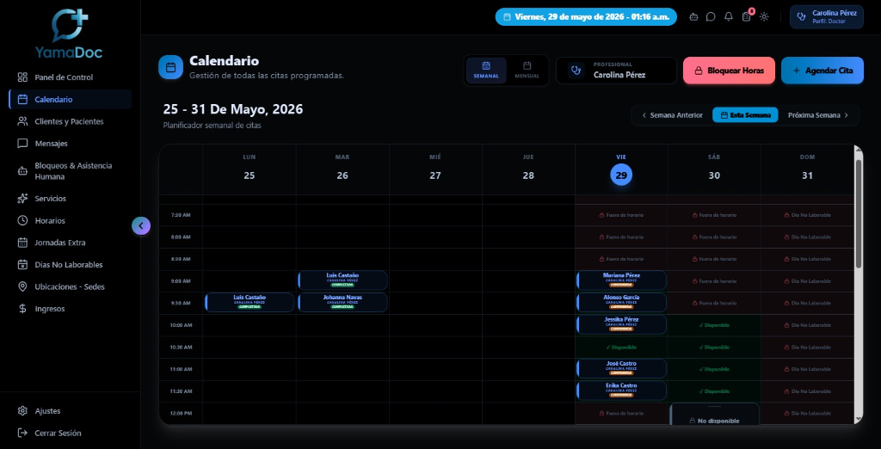
Task: Open the chat bubble icon in header
Action: [x=711, y=17]
